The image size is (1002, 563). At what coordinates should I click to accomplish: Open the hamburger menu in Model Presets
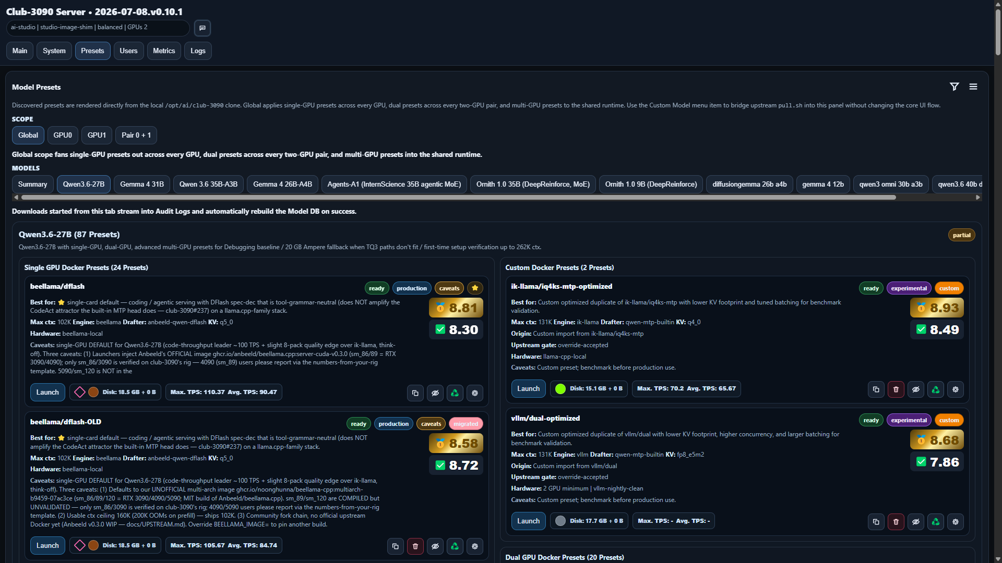pos(973,87)
